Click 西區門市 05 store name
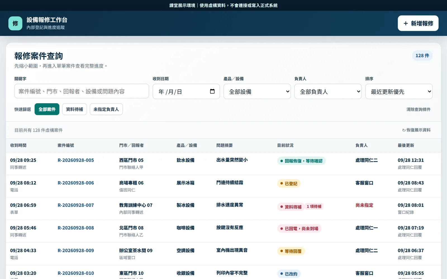The height and width of the screenshot is (279, 447). (131, 160)
